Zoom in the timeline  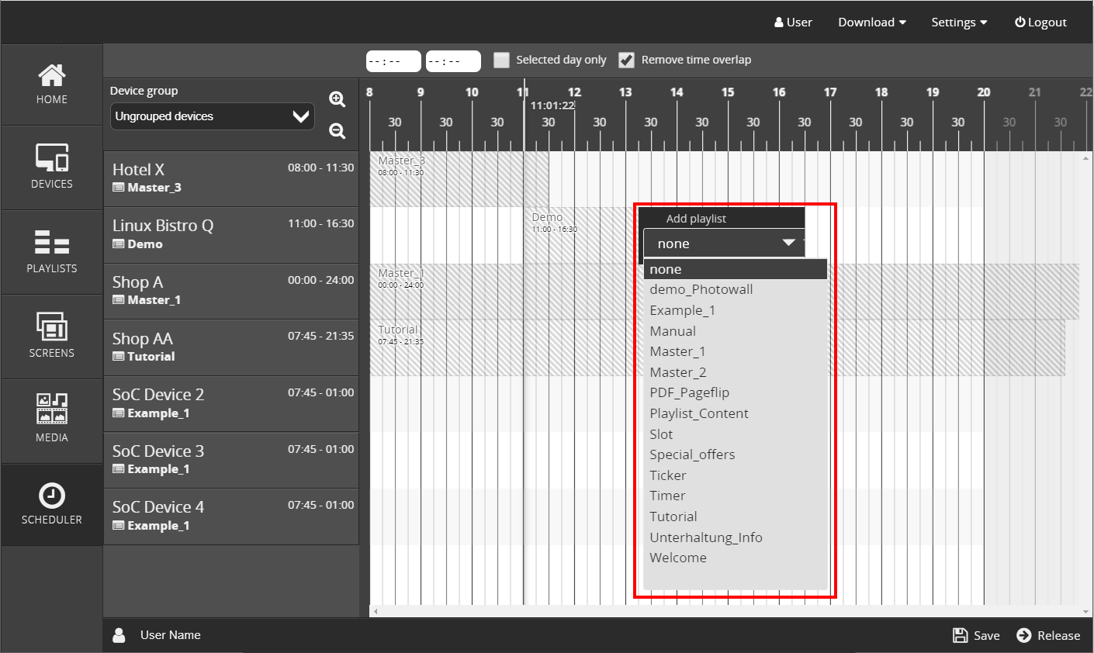[x=337, y=99]
